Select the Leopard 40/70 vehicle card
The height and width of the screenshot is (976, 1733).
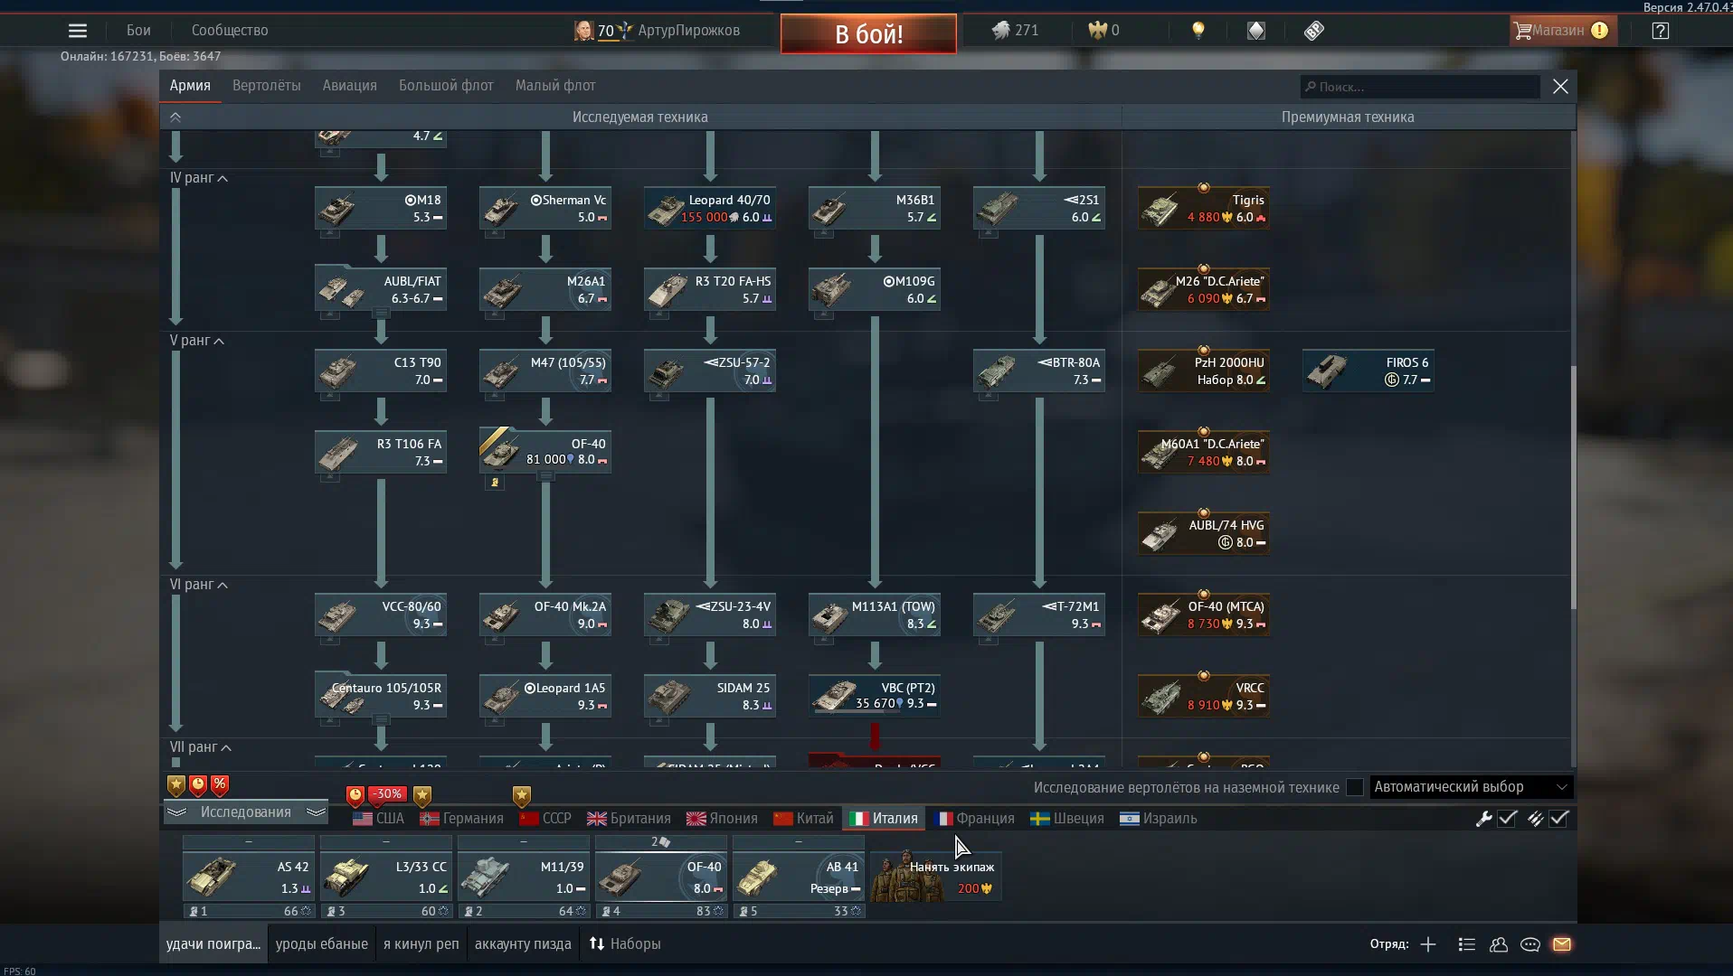710,209
